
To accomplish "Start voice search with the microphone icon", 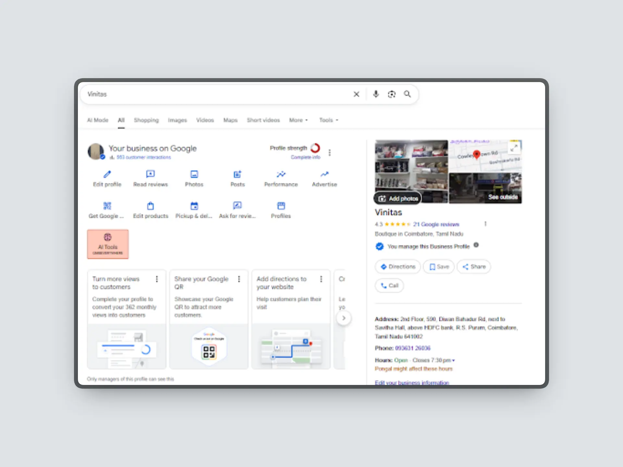I will [x=376, y=94].
